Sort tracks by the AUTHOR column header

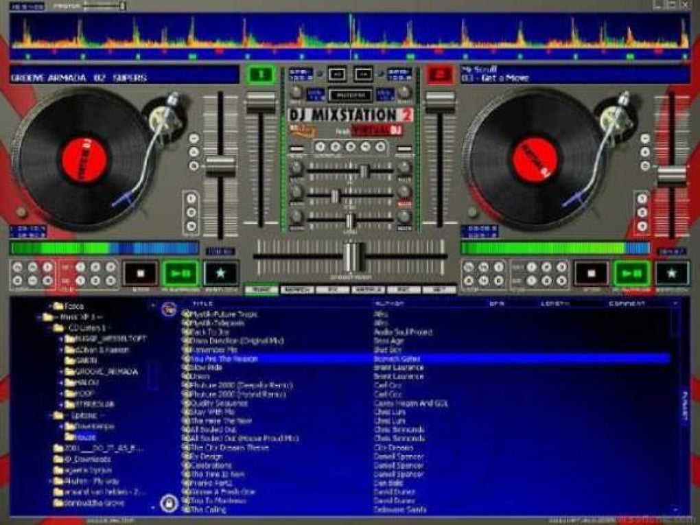389,303
